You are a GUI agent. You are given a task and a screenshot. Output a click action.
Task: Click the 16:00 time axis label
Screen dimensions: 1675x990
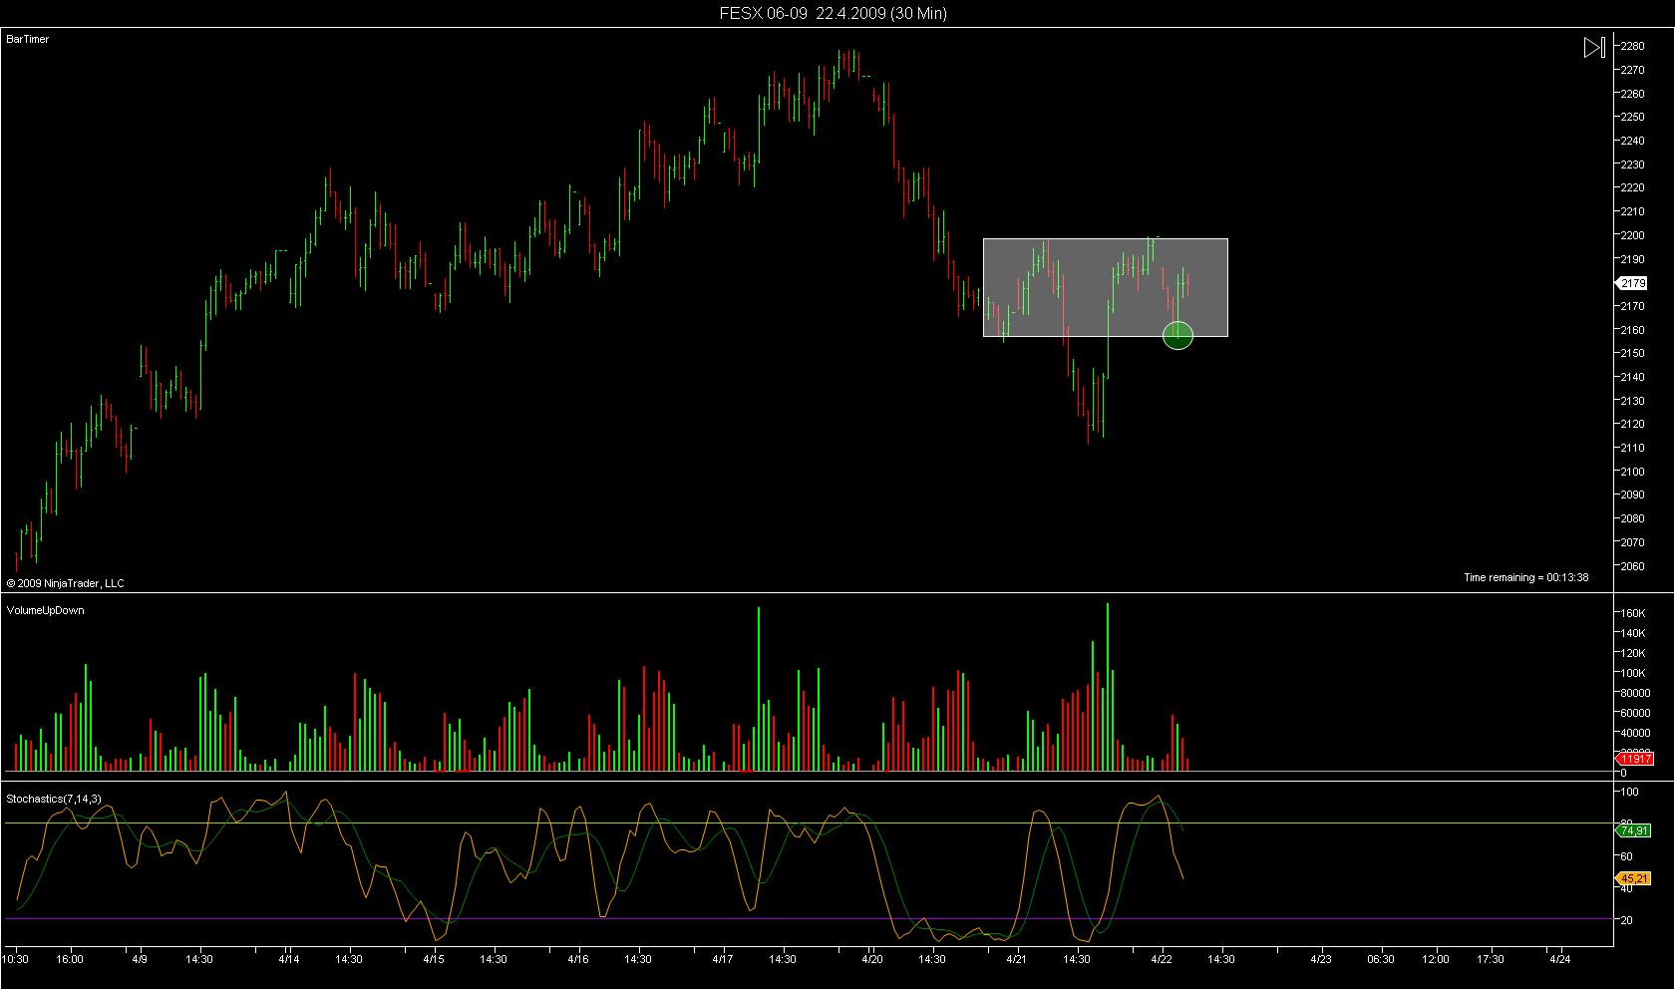coord(70,959)
